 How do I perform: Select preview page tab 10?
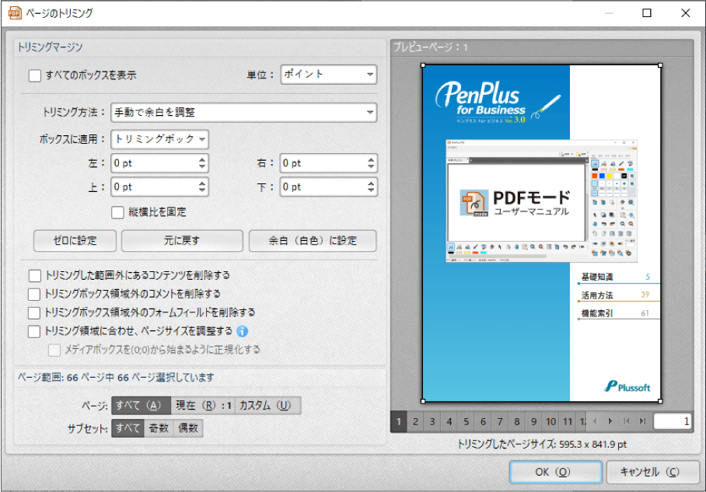[x=550, y=422]
